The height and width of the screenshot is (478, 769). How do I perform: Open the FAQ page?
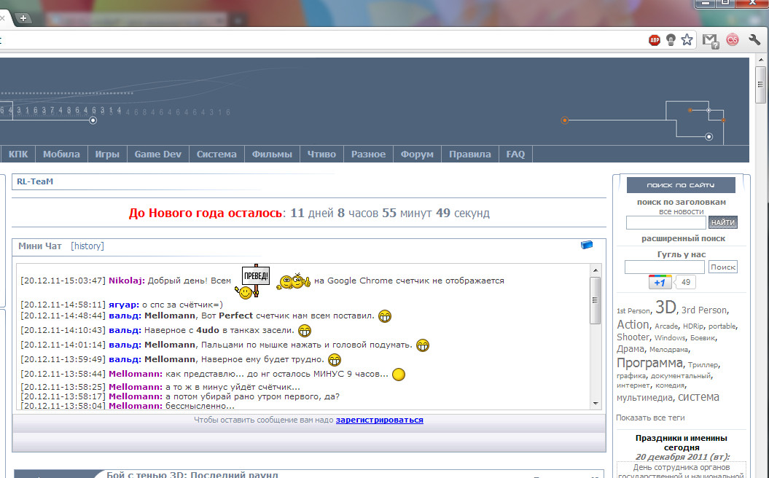point(515,154)
